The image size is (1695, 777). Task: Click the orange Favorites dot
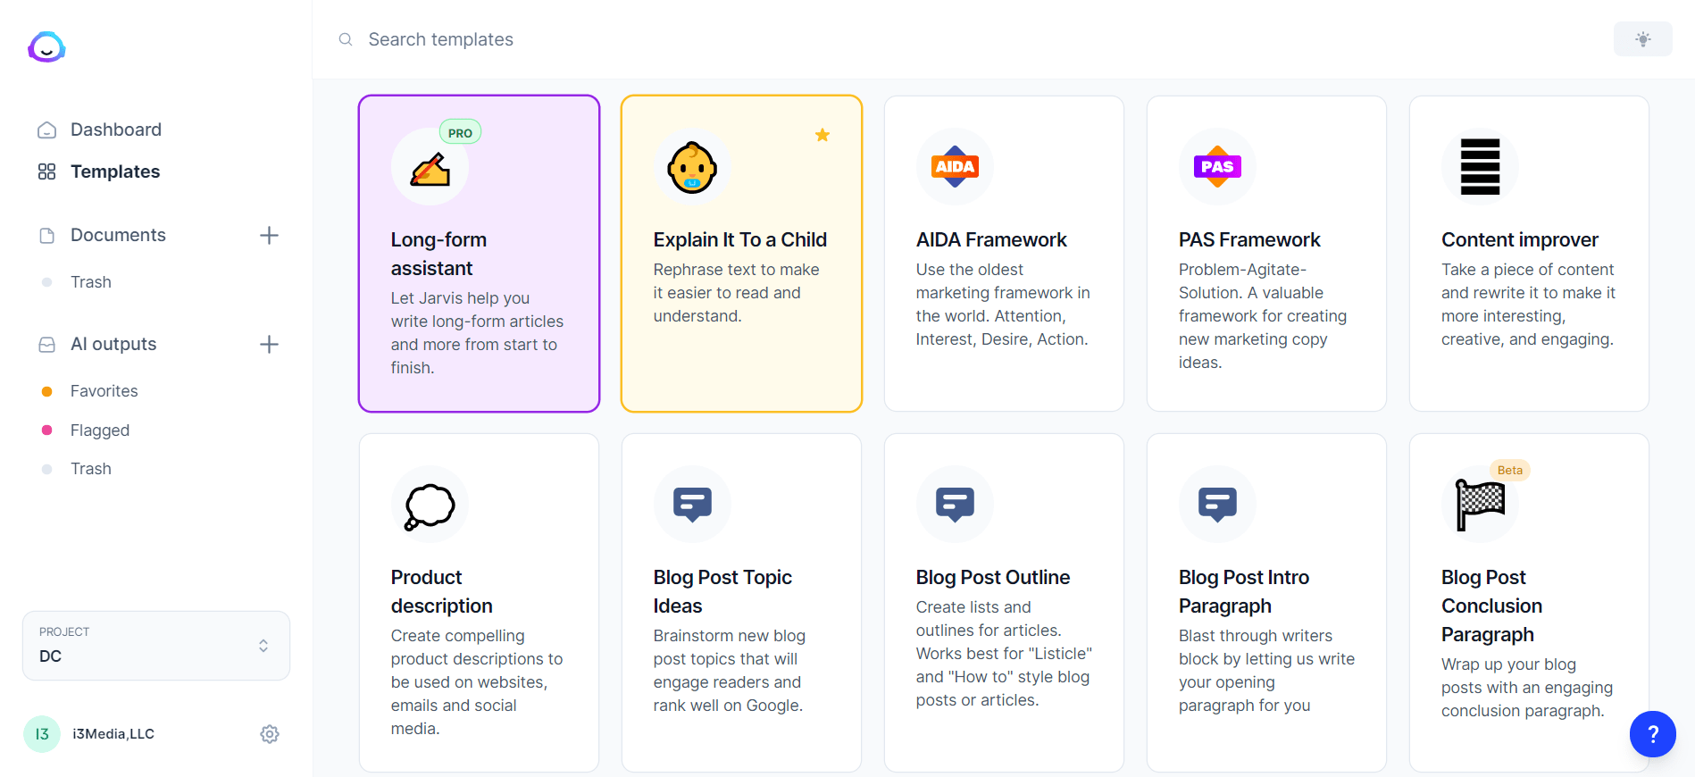(46, 391)
